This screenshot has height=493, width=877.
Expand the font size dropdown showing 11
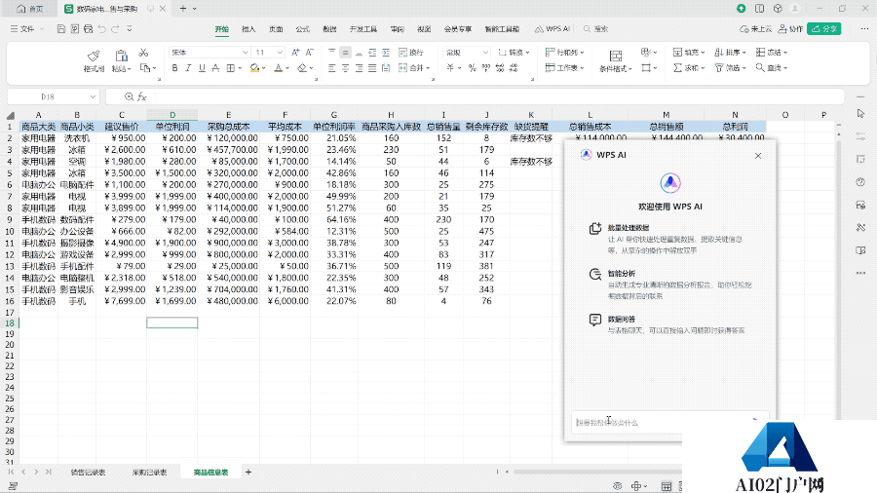pos(282,53)
